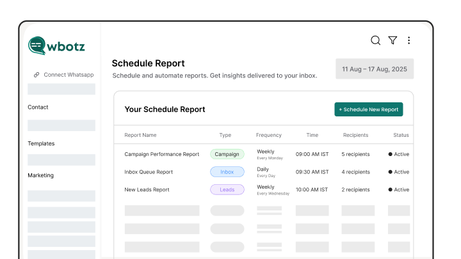461x259 pixels.
Task: Select Contact in the sidebar
Action: click(x=38, y=107)
